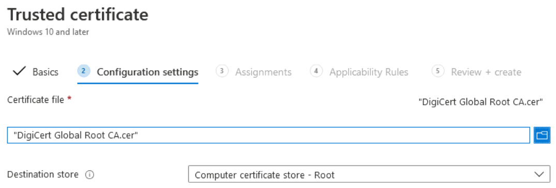Go back to the Basics tab
The image size is (556, 188).
46,72
